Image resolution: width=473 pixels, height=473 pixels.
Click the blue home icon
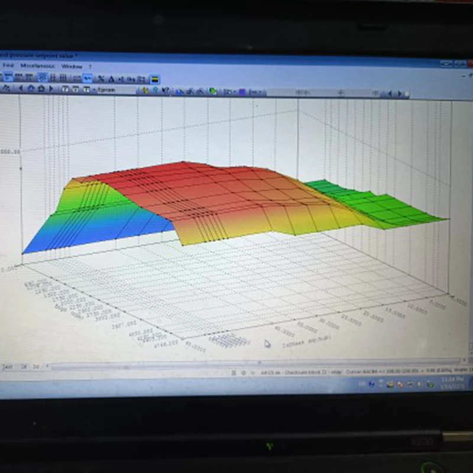tap(31, 88)
